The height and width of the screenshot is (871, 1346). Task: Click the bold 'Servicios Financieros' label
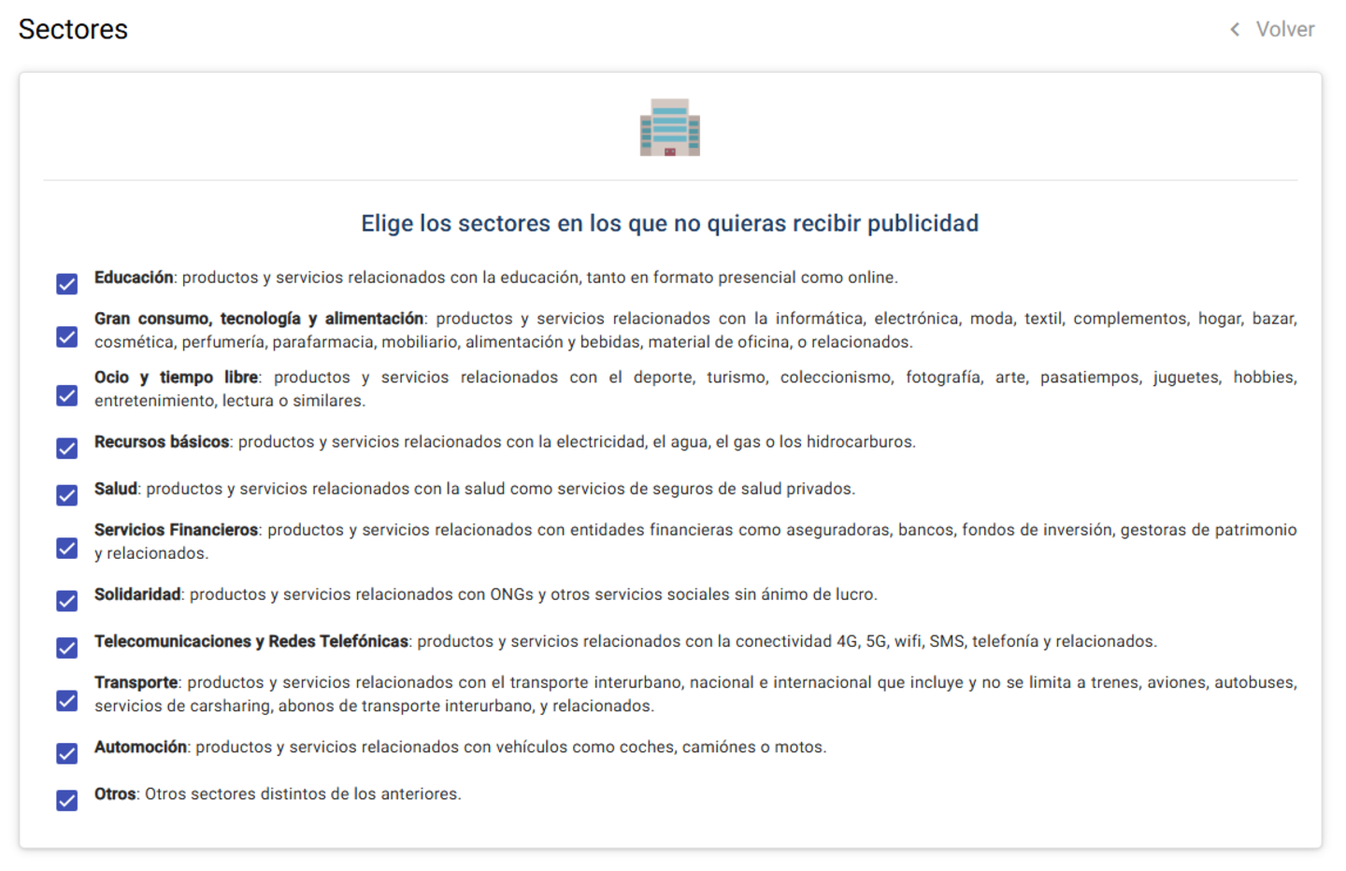pyautogui.click(x=176, y=530)
